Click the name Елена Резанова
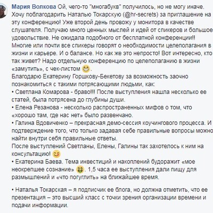This screenshot has height=213, width=213. pyautogui.click(x=38, y=108)
